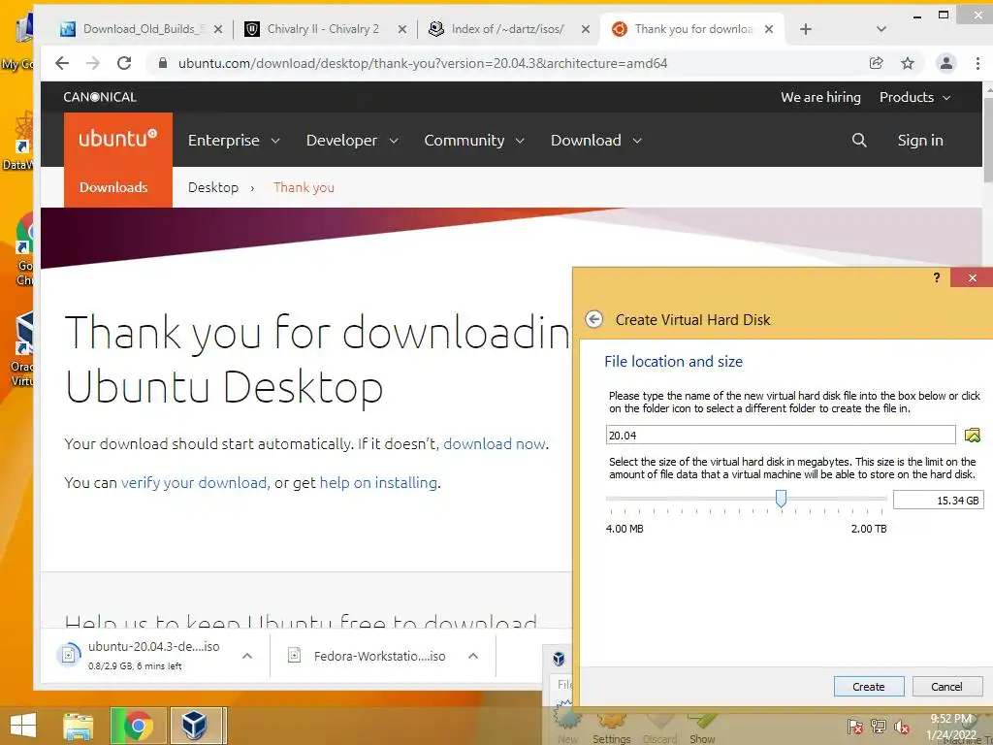Image resolution: width=993 pixels, height=745 pixels.
Task: Close the Download_Old_Builds tab
Action: pyautogui.click(x=218, y=29)
